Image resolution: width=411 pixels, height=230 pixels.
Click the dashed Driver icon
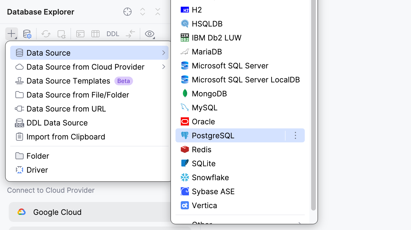pos(20,170)
